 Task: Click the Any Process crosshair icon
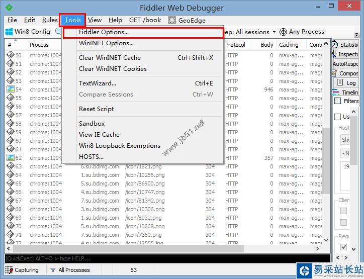click(283, 32)
